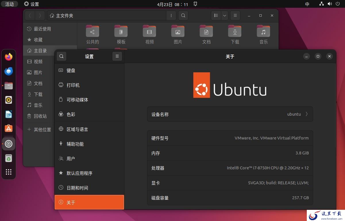Open 设备名称 row chevron
This screenshot has height=221, width=345.
[307, 114]
